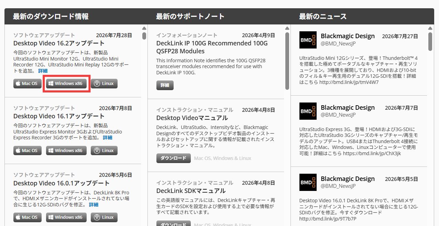Open 詳細 link for Desktop Video 16.1 update
439x226 pixels.
click(108, 138)
